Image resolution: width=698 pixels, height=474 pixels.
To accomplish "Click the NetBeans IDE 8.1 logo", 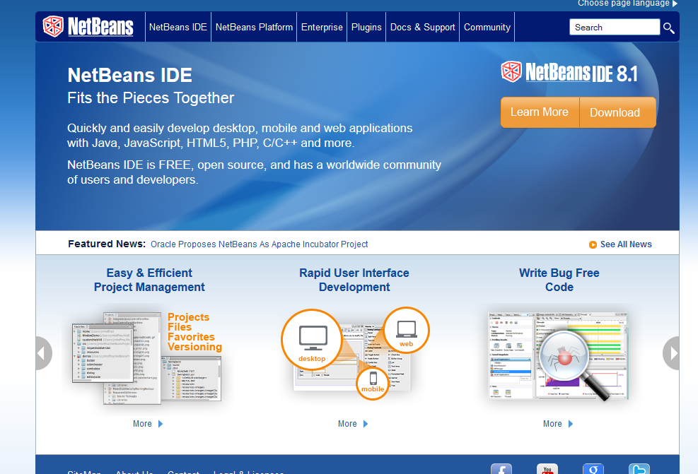I will pyautogui.click(x=569, y=72).
